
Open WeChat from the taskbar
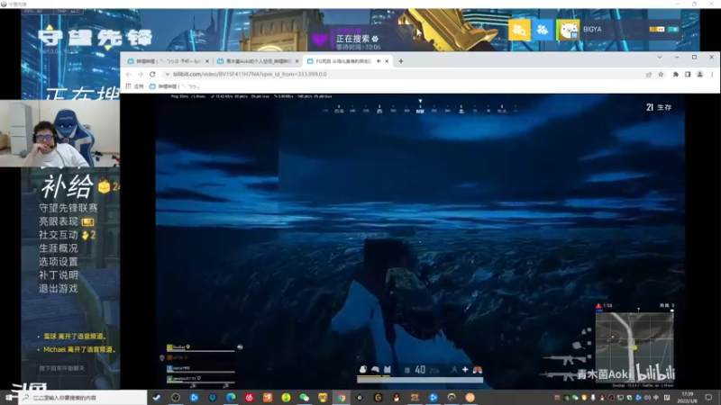pyautogui.click(x=305, y=398)
